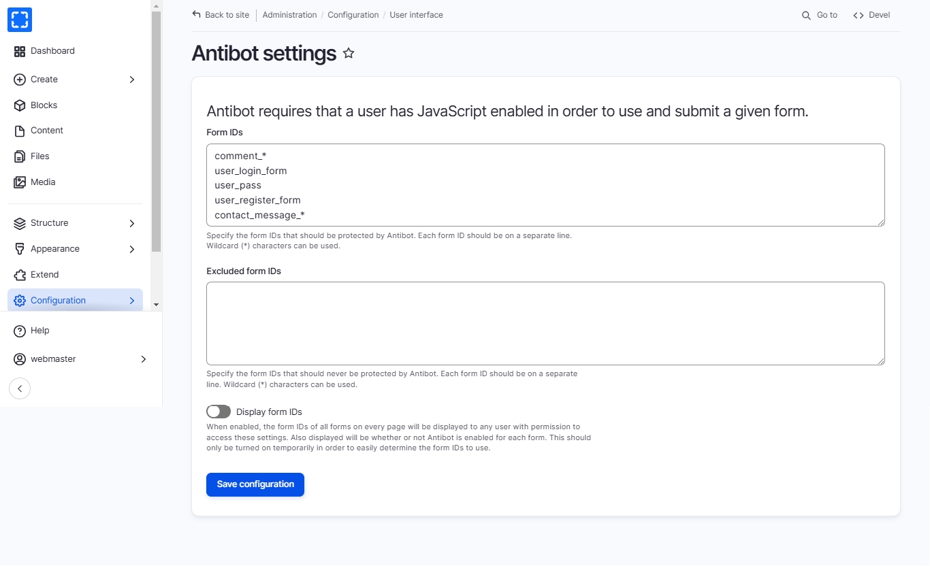Viewport: 930px width, 566px height.
Task: Click the Blocks cube icon
Action: (x=20, y=105)
